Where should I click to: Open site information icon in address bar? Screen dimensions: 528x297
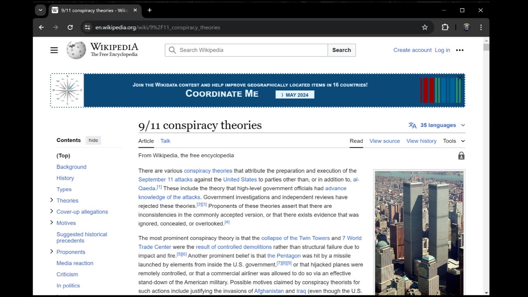click(x=87, y=27)
